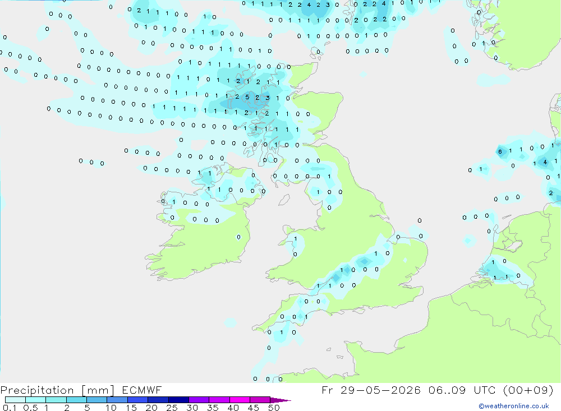Click the over-50 mm arrow tip of legend
The width and height of the screenshot is (561, 411).
point(280,400)
